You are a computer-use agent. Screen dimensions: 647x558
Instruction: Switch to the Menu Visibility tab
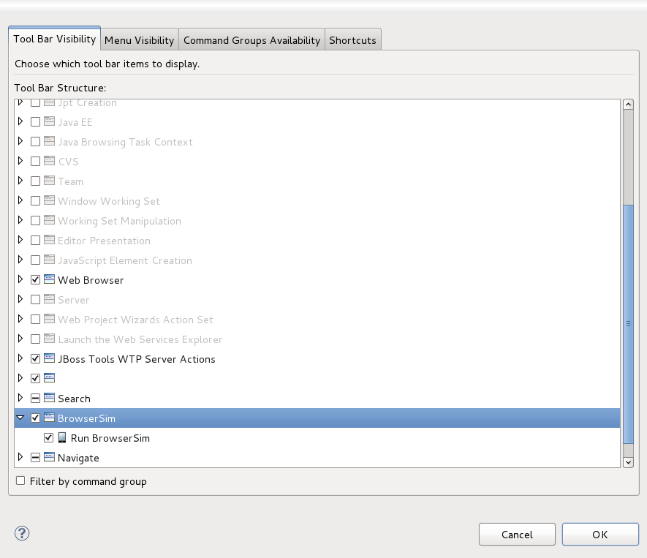(139, 39)
